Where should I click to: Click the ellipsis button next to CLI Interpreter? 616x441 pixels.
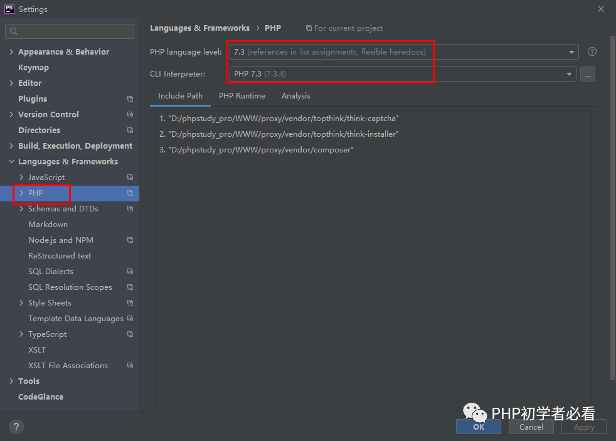(x=588, y=74)
